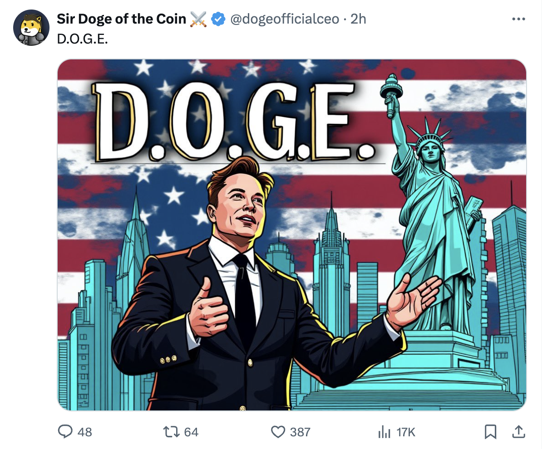The image size is (542, 449).
Task: Open the view analytics bar chart icon
Action: point(384,432)
